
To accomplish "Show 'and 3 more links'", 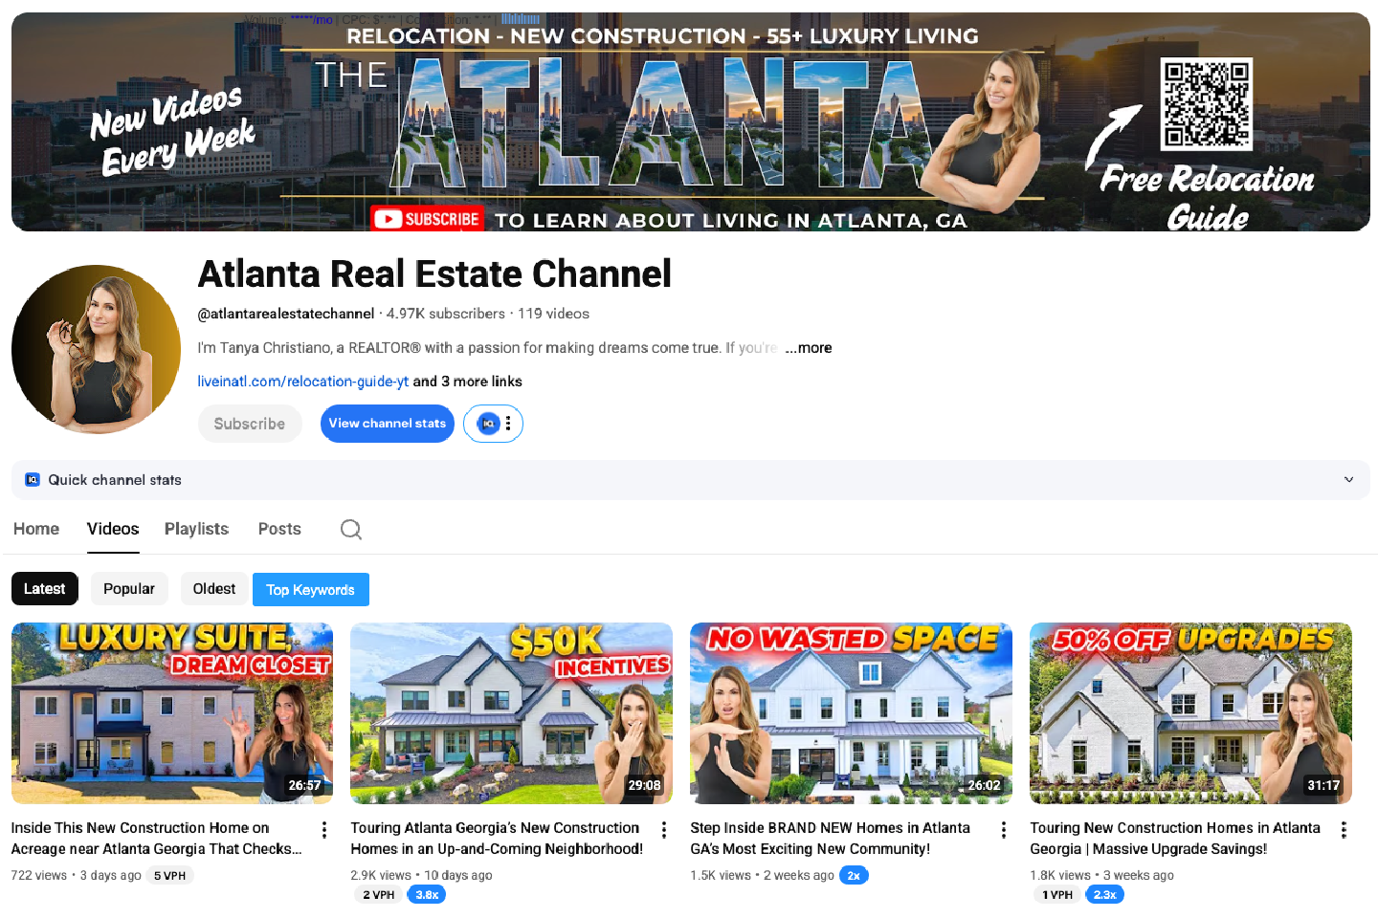I will [468, 382].
